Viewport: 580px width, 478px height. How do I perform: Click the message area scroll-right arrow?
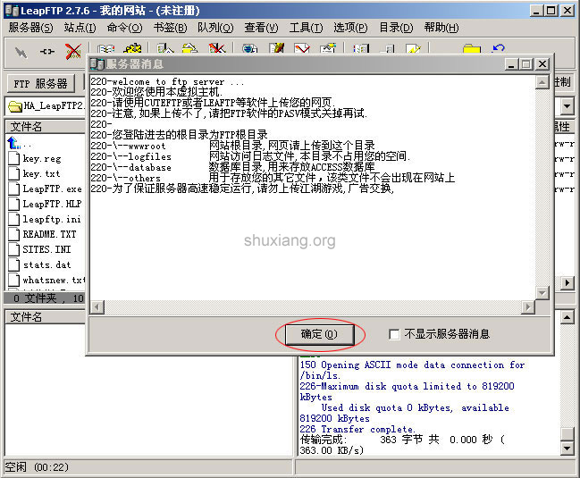click(x=528, y=306)
